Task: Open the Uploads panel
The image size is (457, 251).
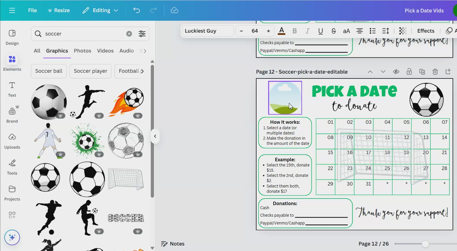Action: click(x=12, y=141)
